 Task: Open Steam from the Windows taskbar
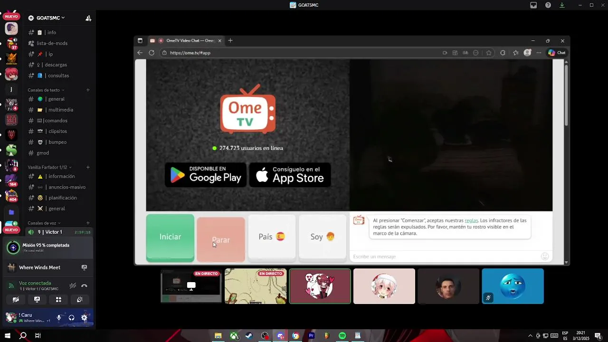249,336
